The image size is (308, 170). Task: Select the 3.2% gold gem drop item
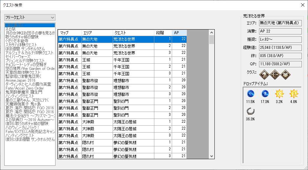click(279, 94)
